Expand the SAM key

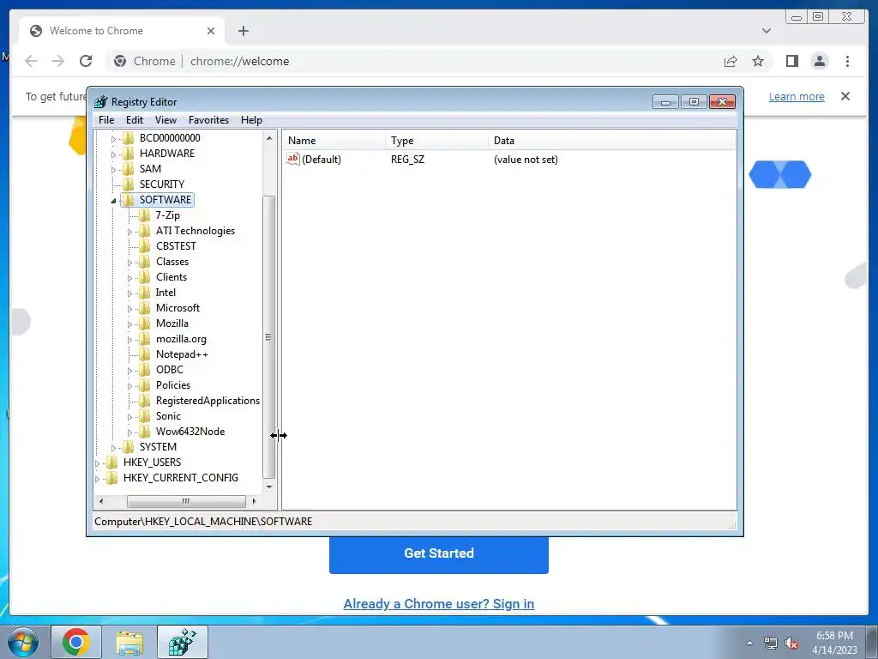point(113,169)
